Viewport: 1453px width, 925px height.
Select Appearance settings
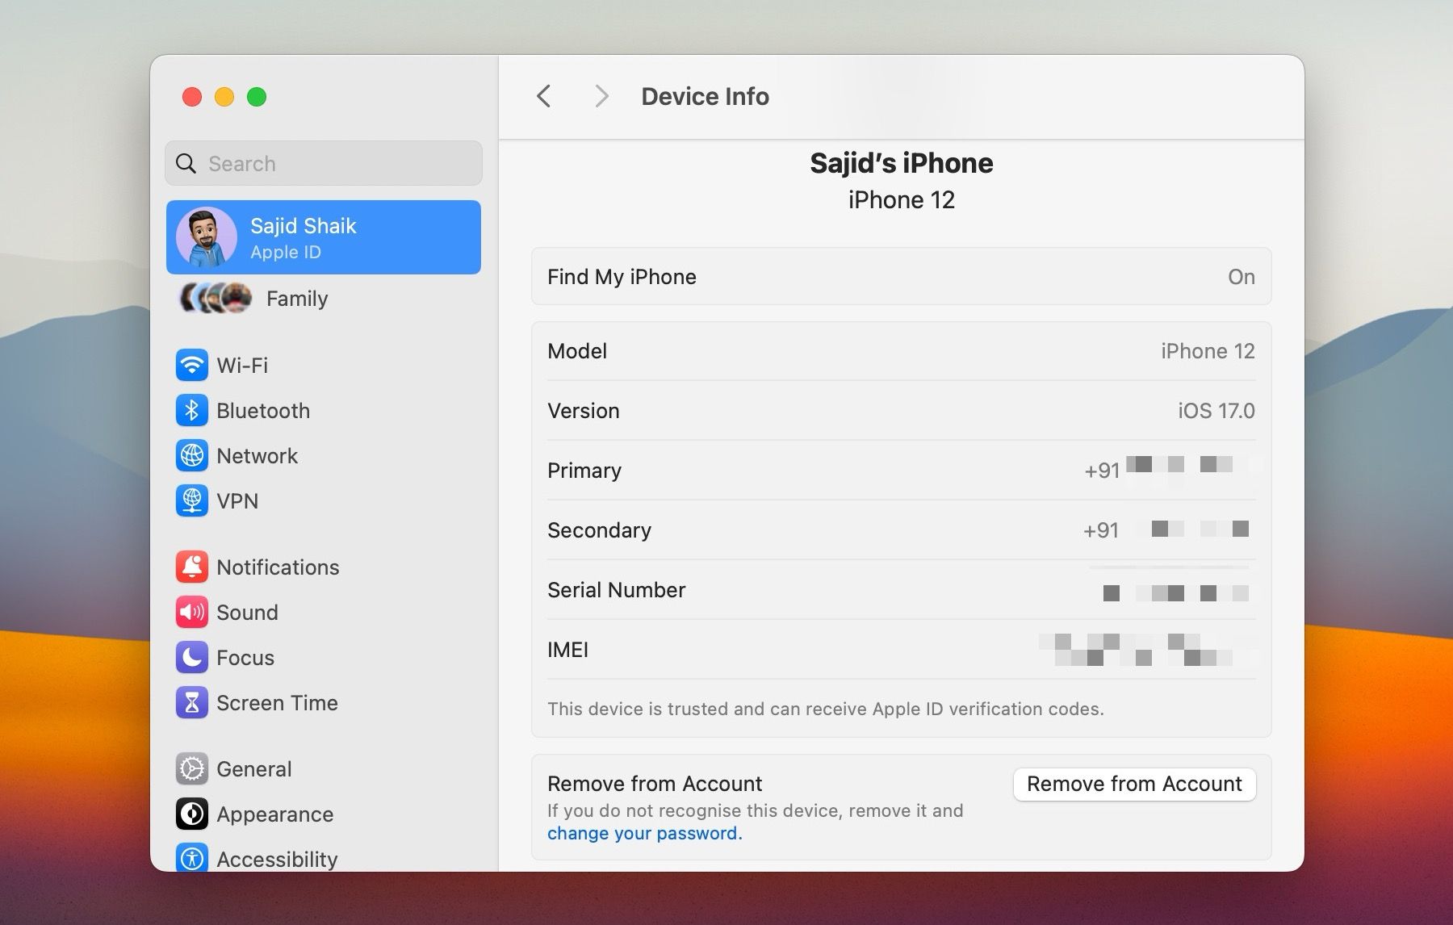pyautogui.click(x=274, y=814)
